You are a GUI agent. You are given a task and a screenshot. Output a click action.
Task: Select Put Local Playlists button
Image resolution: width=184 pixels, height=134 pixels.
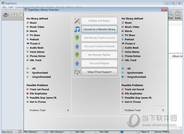[99, 63]
